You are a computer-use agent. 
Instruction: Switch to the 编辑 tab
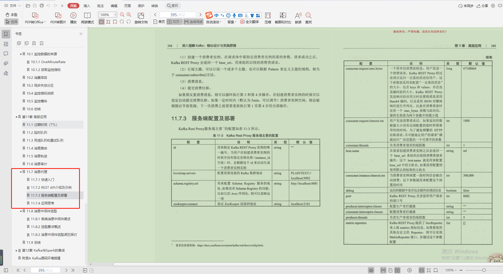(x=114, y=6)
